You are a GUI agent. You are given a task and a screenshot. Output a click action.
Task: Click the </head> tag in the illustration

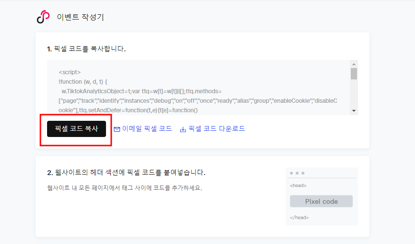[x=299, y=217]
